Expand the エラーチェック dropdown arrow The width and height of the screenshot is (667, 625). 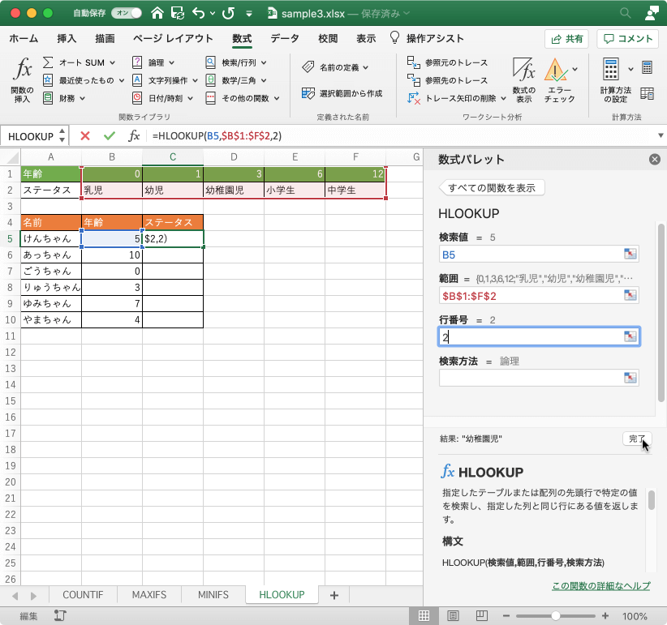click(x=575, y=69)
